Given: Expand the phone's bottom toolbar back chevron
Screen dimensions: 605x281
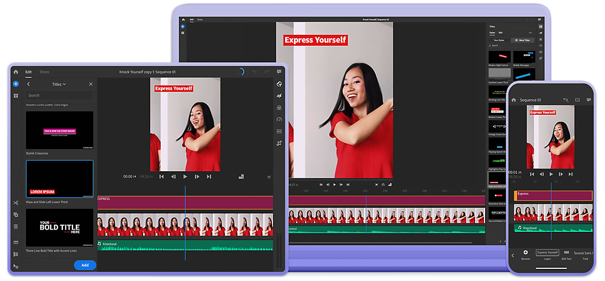Looking at the screenshot, I should pos(513,255).
